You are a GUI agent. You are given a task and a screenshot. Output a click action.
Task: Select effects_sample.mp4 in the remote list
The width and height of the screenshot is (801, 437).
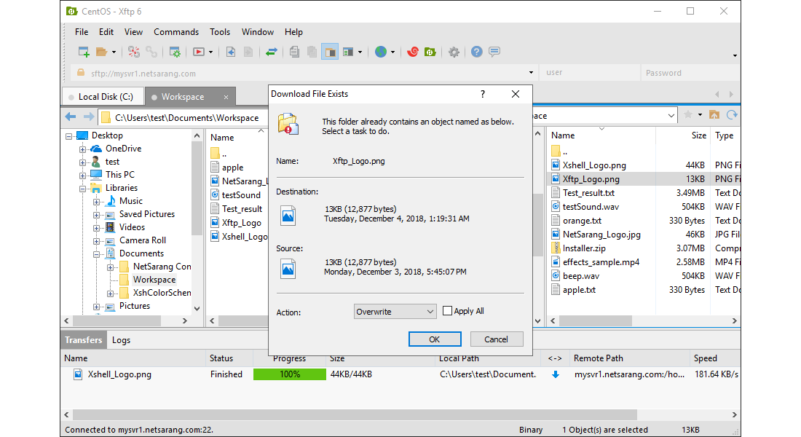[601, 262]
